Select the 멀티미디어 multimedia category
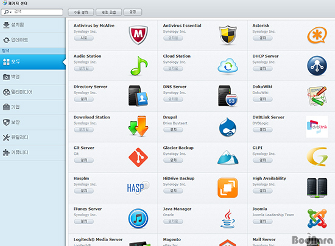Viewport: 335px width, 246px height. (x=33, y=92)
